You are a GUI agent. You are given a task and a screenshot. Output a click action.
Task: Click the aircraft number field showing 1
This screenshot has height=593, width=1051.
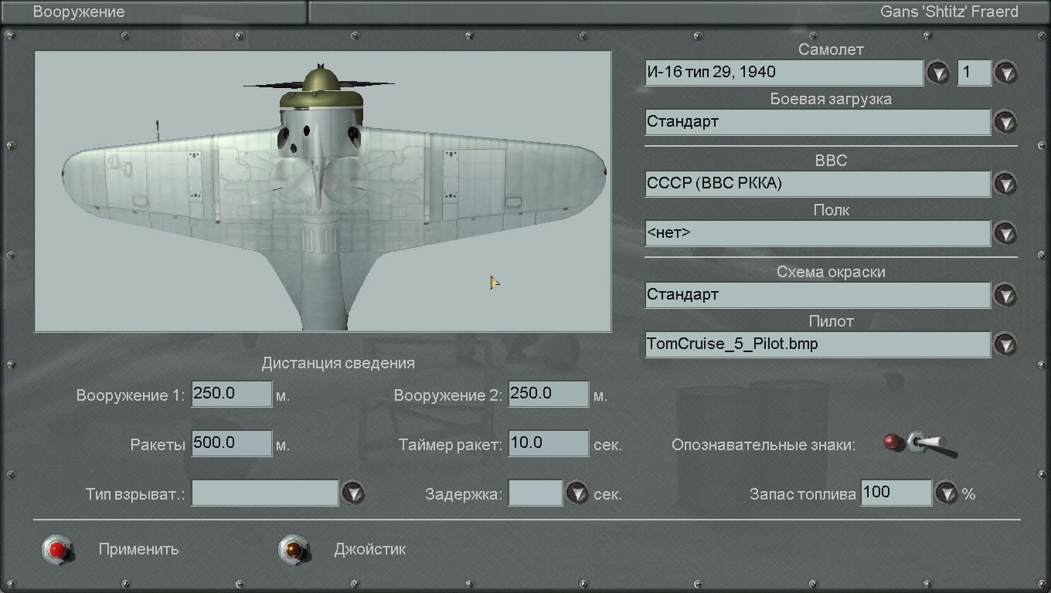click(974, 73)
